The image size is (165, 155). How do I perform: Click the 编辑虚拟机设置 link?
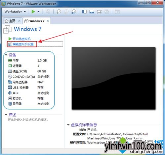coord(23,44)
